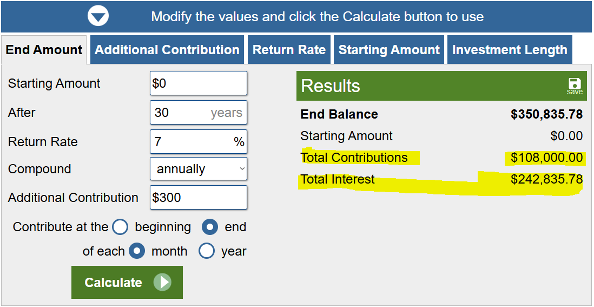Choose the month contribution radio option
The height and width of the screenshot is (307, 594).
[x=137, y=251]
